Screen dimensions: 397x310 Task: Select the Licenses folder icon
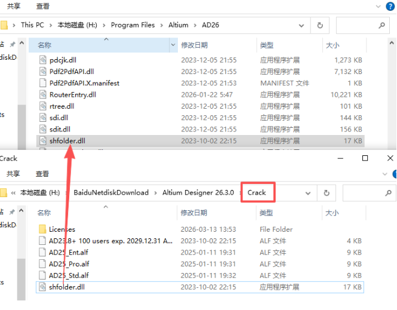[x=42, y=229]
